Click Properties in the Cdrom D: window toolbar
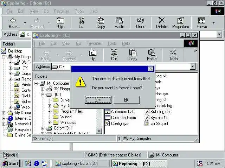 click(180, 23)
